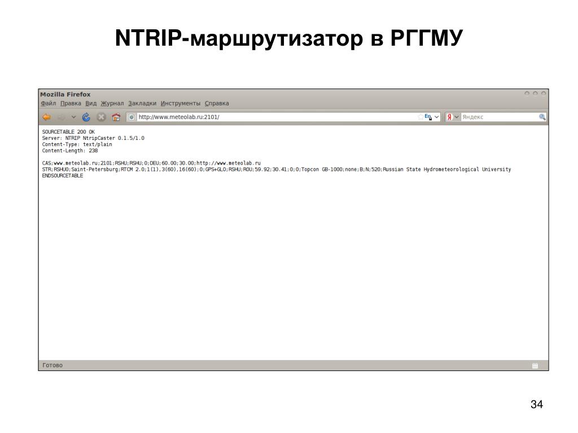
Task: Click the En language indicator icon
Action: pyautogui.click(x=428, y=117)
